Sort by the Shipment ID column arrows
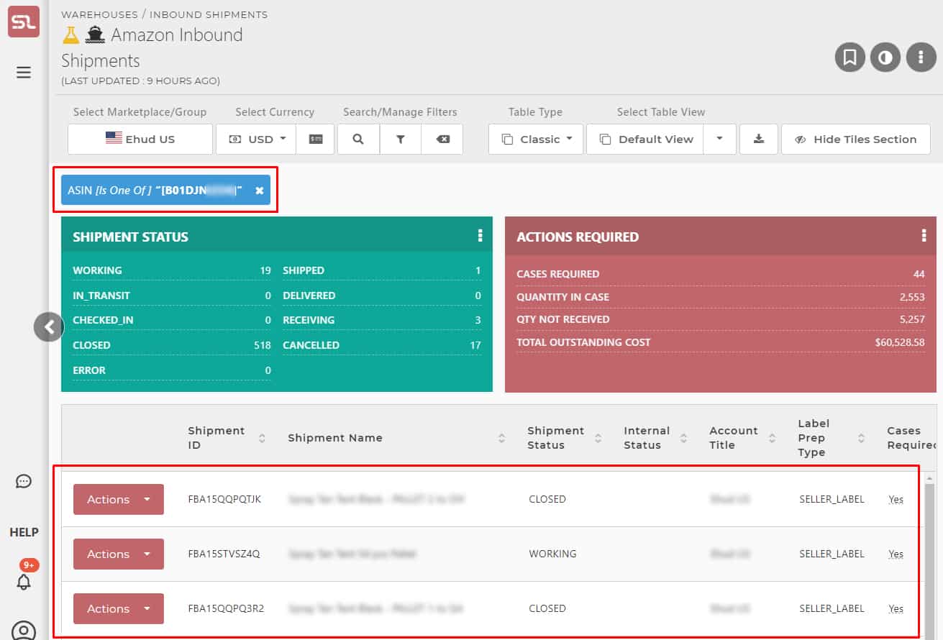 point(262,438)
